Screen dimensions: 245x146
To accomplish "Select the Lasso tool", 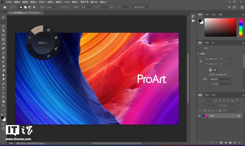I will [4, 26].
